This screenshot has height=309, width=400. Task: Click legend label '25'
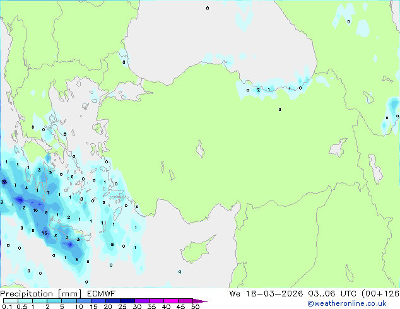(122, 306)
